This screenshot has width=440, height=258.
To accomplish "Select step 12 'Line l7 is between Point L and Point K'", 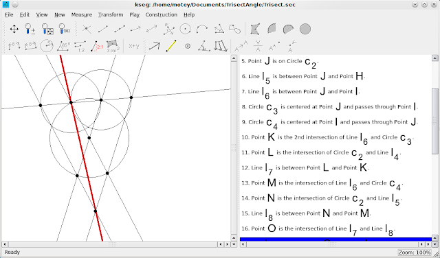I will click(x=305, y=169).
